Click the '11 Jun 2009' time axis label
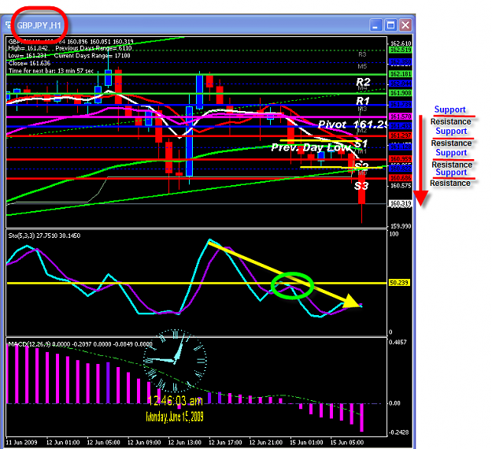The image size is (492, 449). [22, 443]
